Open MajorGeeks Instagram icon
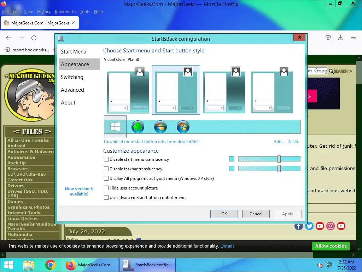Image resolution: width=362 pixels, height=272 pixels. 331,226
